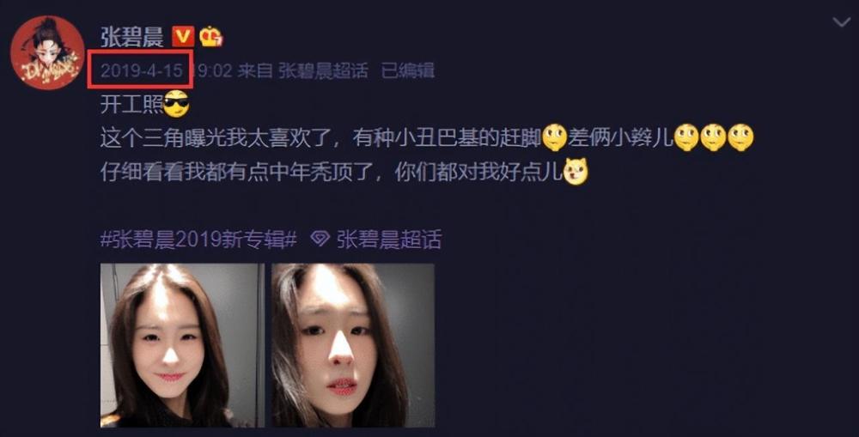Open hashtag #张碧晨2019新专辑#

198,240
